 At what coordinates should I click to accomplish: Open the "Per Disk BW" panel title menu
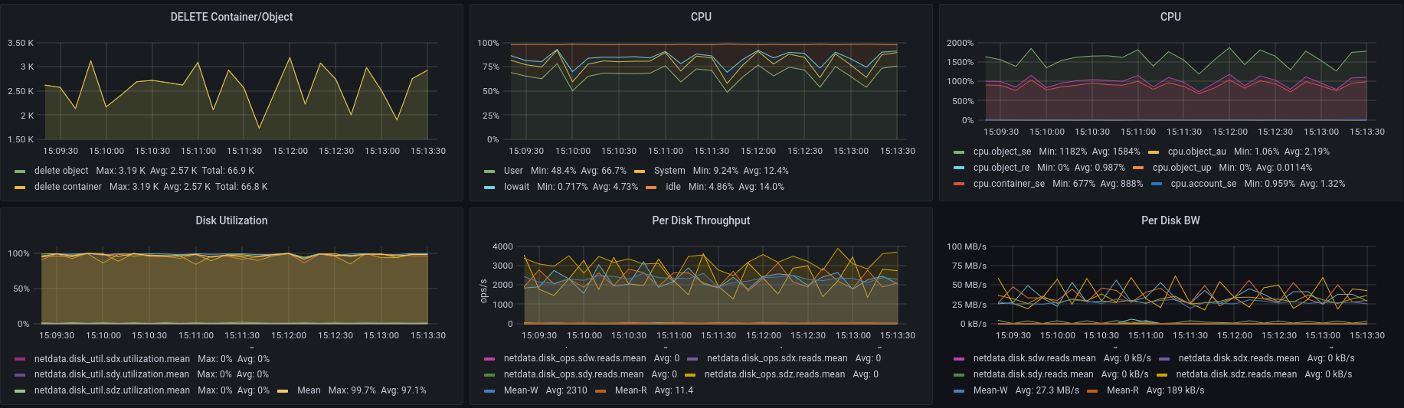[x=1170, y=220]
